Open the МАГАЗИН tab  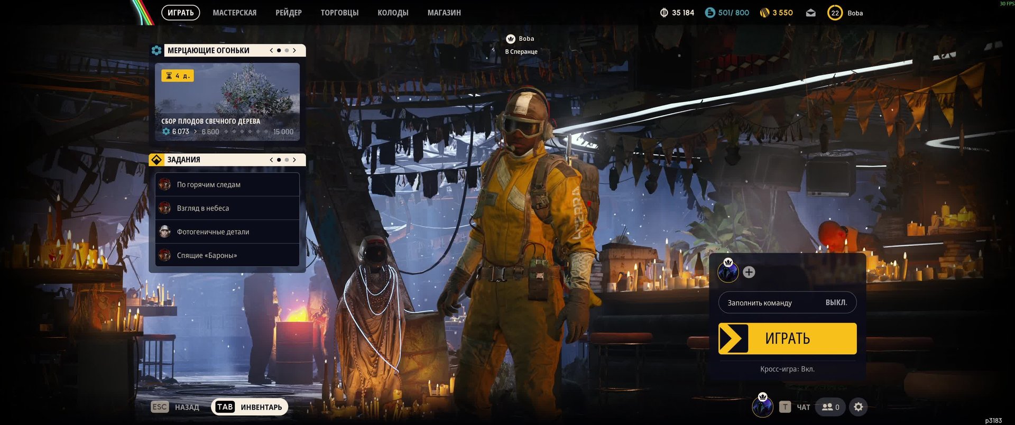pos(444,13)
